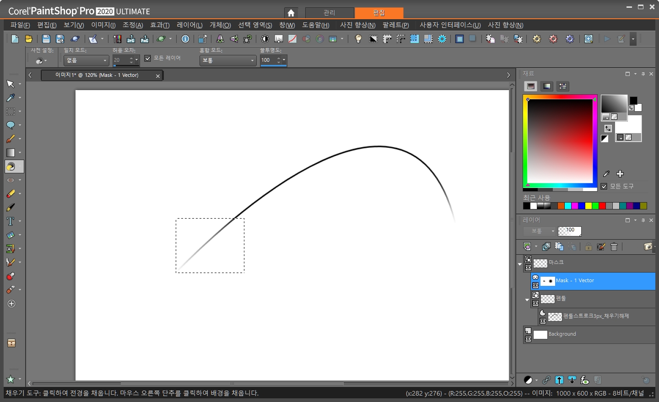Open the 선택 영역(S) menu

pos(255,25)
